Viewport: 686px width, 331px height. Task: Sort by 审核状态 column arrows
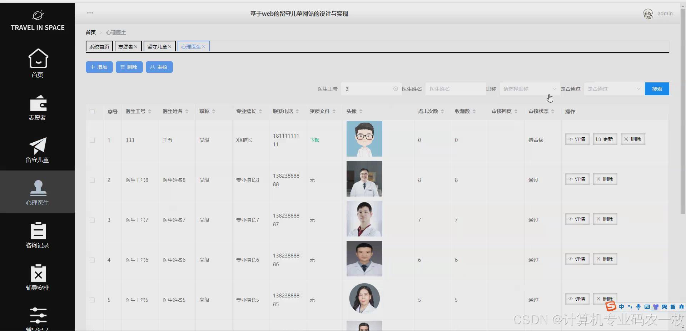click(x=553, y=111)
